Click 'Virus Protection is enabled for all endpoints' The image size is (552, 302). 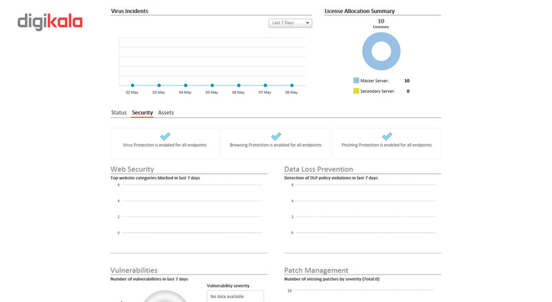tap(165, 145)
